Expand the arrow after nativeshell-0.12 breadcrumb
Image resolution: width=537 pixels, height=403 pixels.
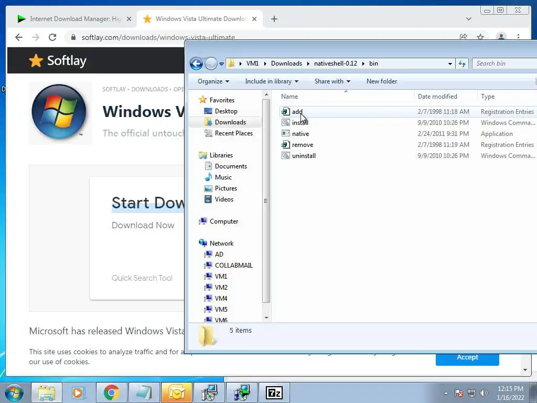click(363, 63)
